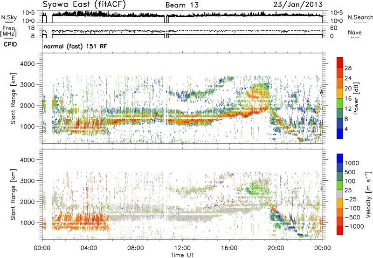Click "Slant Range [km]" label of velocity panel
Image resolution: width=373 pixels, height=258 pixels.
[13, 195]
